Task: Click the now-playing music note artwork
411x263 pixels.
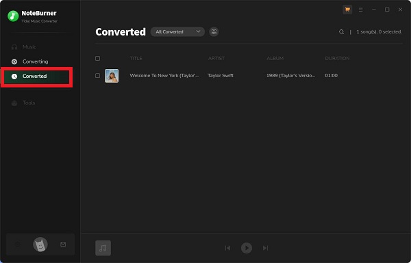Action: click(x=103, y=248)
